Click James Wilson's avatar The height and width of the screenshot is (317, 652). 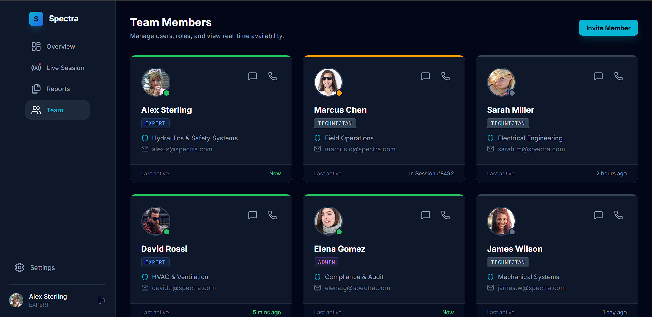pos(501,221)
